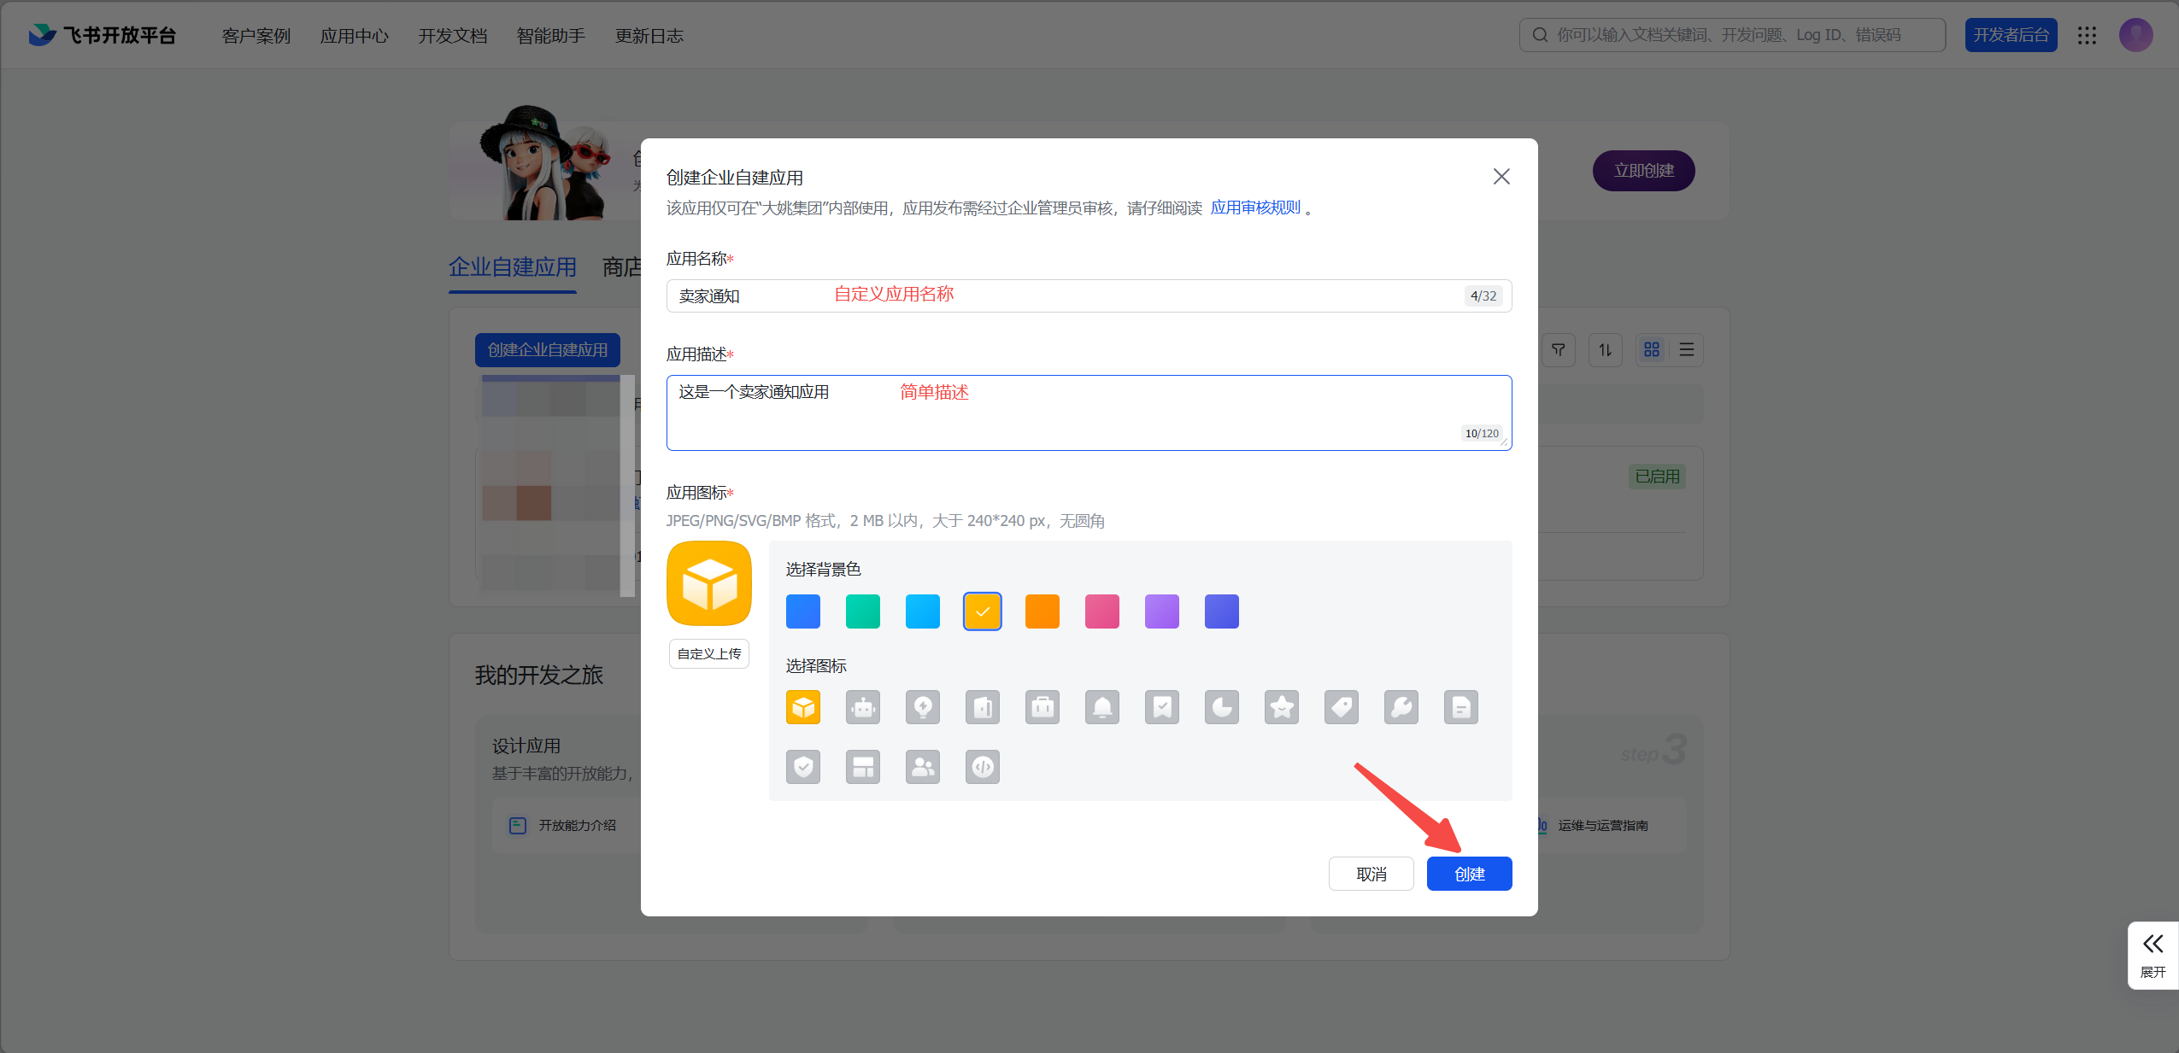Pick the document app icon
Viewport: 2179px width, 1053px height.
[x=1461, y=707]
